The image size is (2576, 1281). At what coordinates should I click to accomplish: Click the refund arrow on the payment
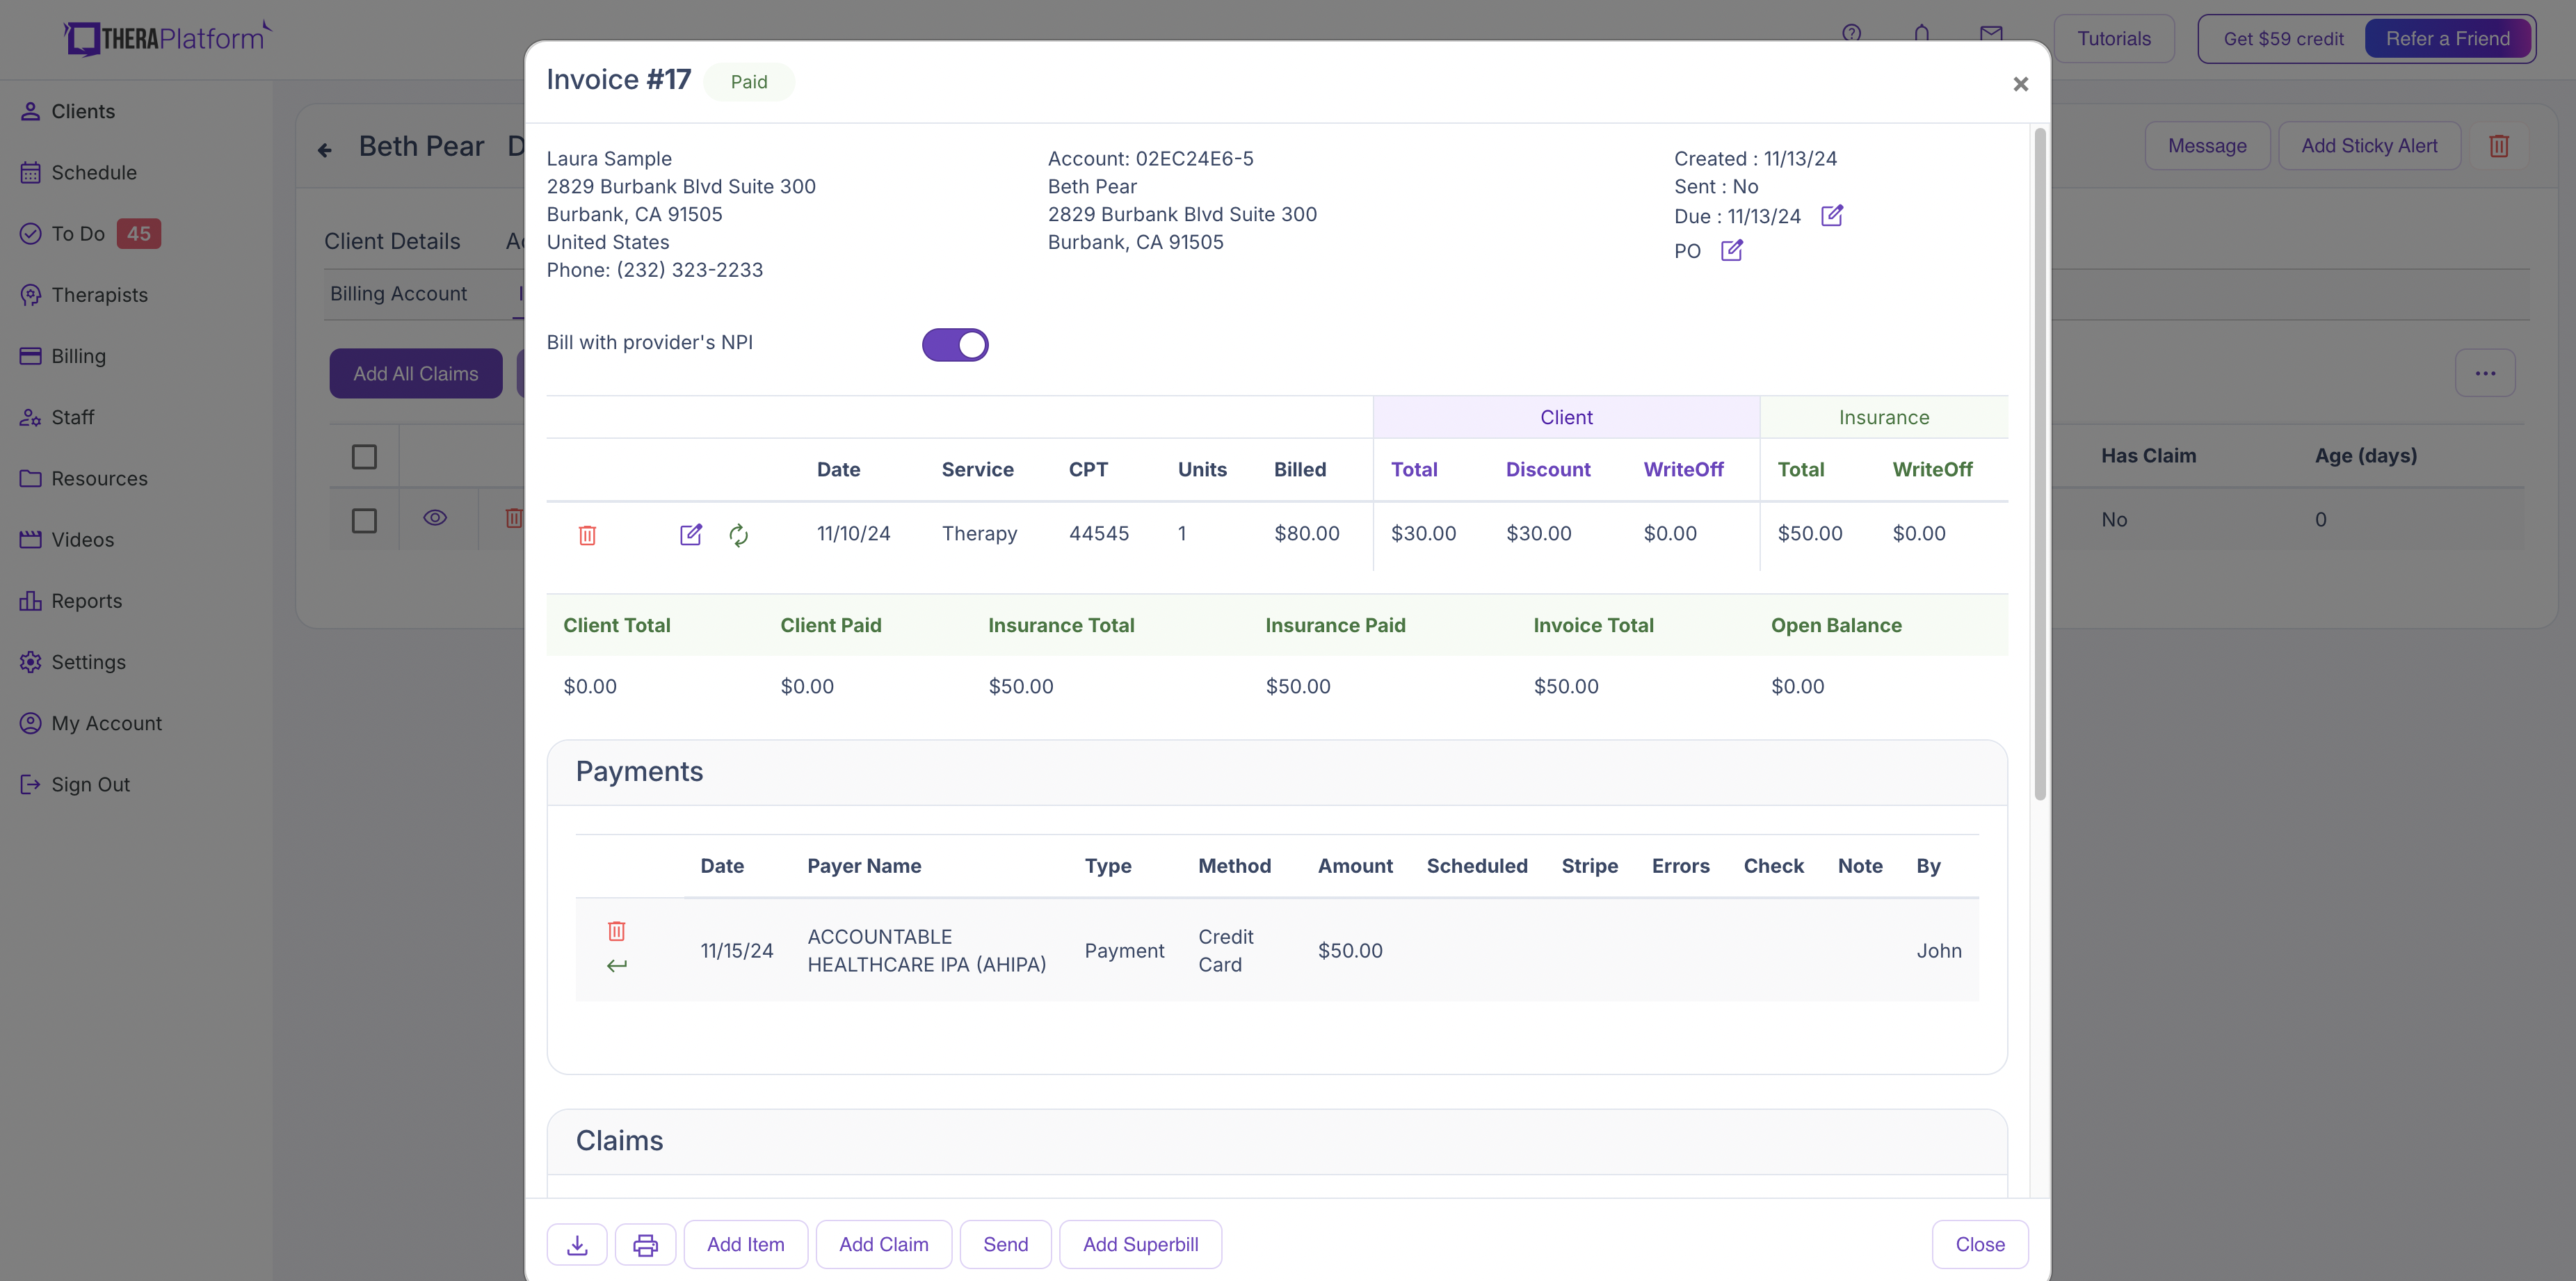[x=616, y=965]
